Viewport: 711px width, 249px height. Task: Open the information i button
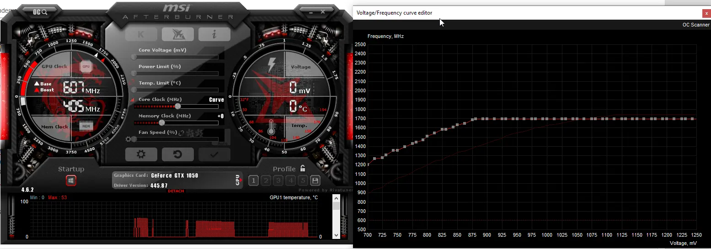point(214,34)
